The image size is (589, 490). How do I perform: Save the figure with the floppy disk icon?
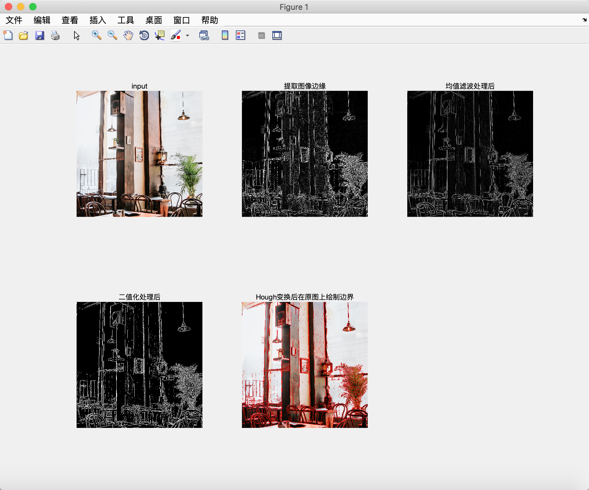tap(40, 36)
